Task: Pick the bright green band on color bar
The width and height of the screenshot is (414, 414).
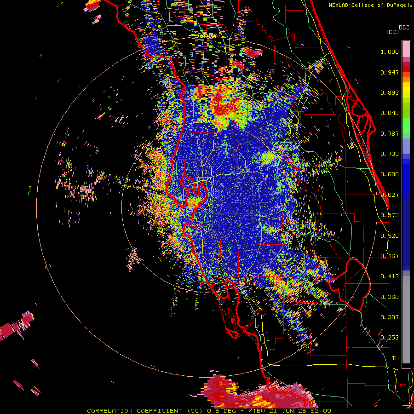Action: click(x=406, y=126)
